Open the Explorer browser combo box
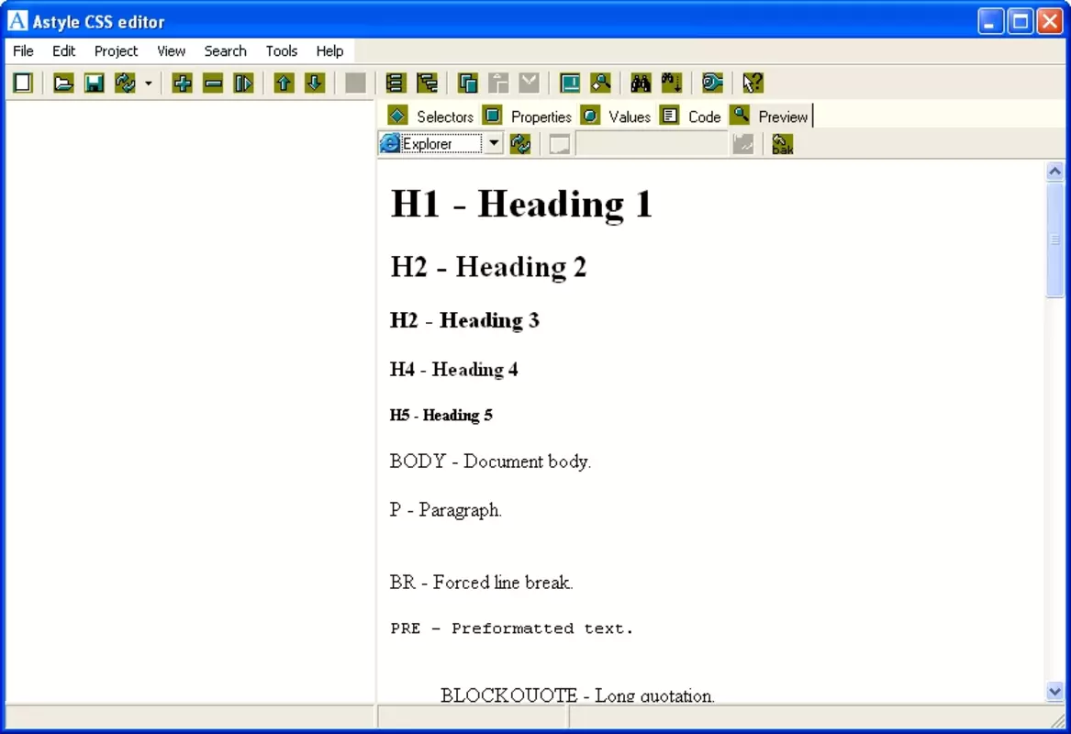Viewport: 1071px width, 734px height. tap(441, 143)
